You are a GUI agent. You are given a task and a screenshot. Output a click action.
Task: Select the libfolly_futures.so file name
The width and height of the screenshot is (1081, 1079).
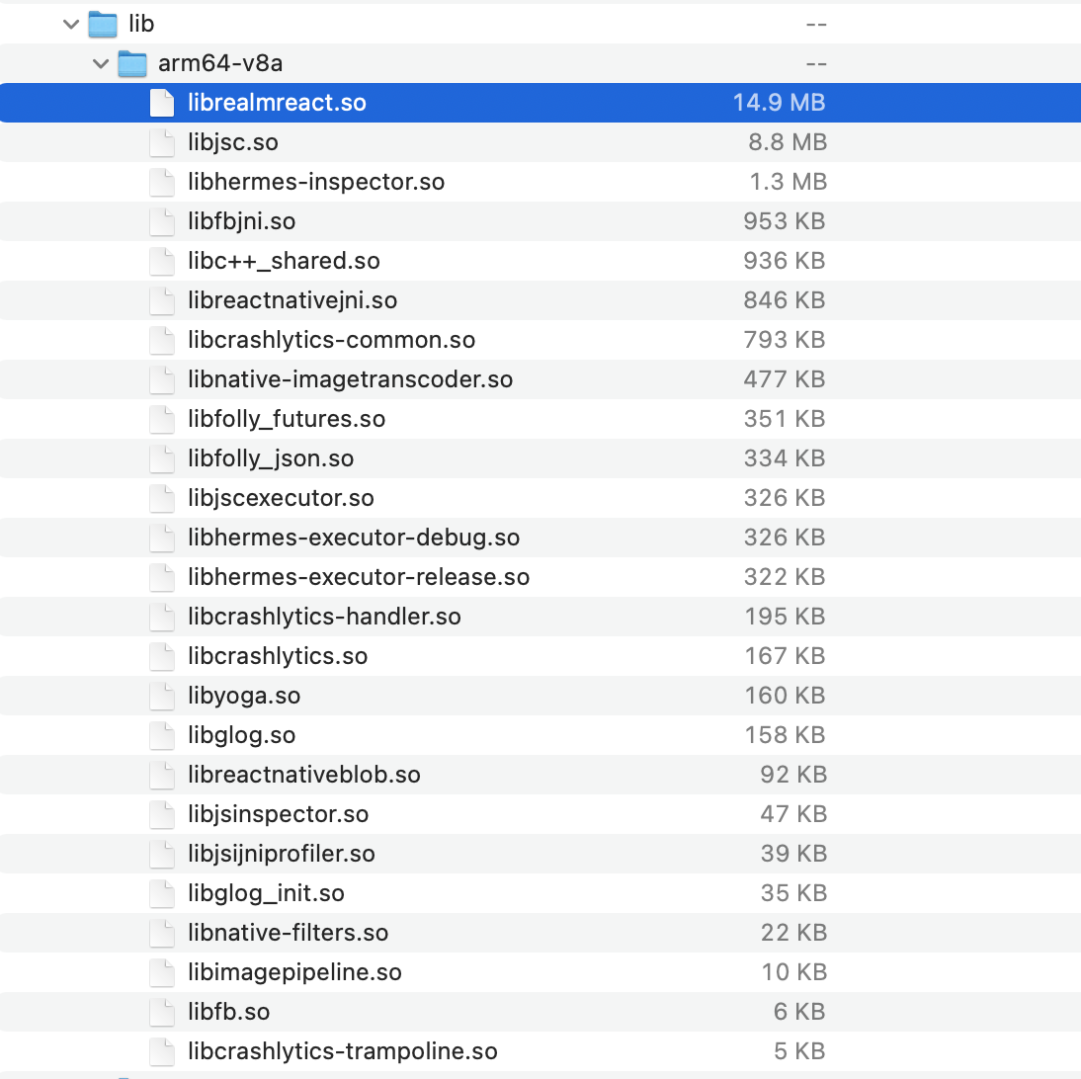[x=287, y=419]
